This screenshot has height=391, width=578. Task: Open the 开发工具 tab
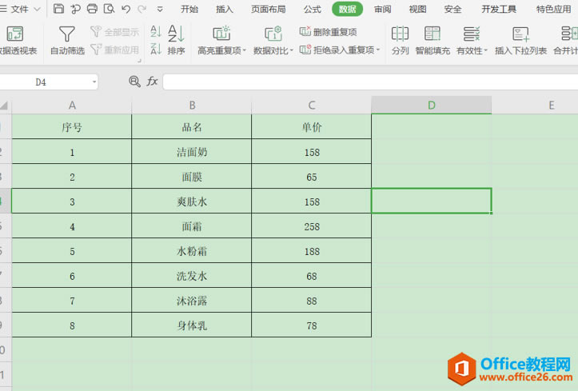(499, 10)
